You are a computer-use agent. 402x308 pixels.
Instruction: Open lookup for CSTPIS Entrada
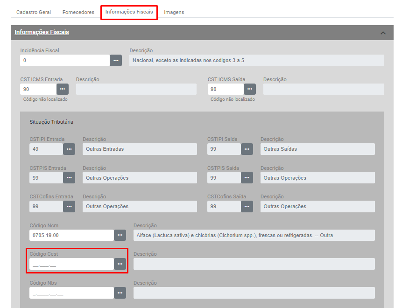click(x=69, y=178)
